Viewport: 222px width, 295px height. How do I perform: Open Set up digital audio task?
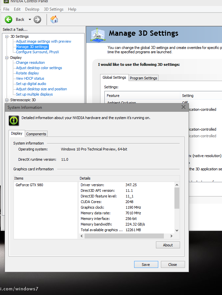tap(31, 84)
